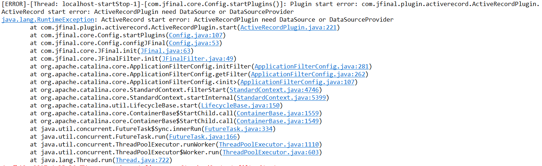Open the Config.java:53 stack trace link
This screenshot has height=166, width=542.
[195, 43]
